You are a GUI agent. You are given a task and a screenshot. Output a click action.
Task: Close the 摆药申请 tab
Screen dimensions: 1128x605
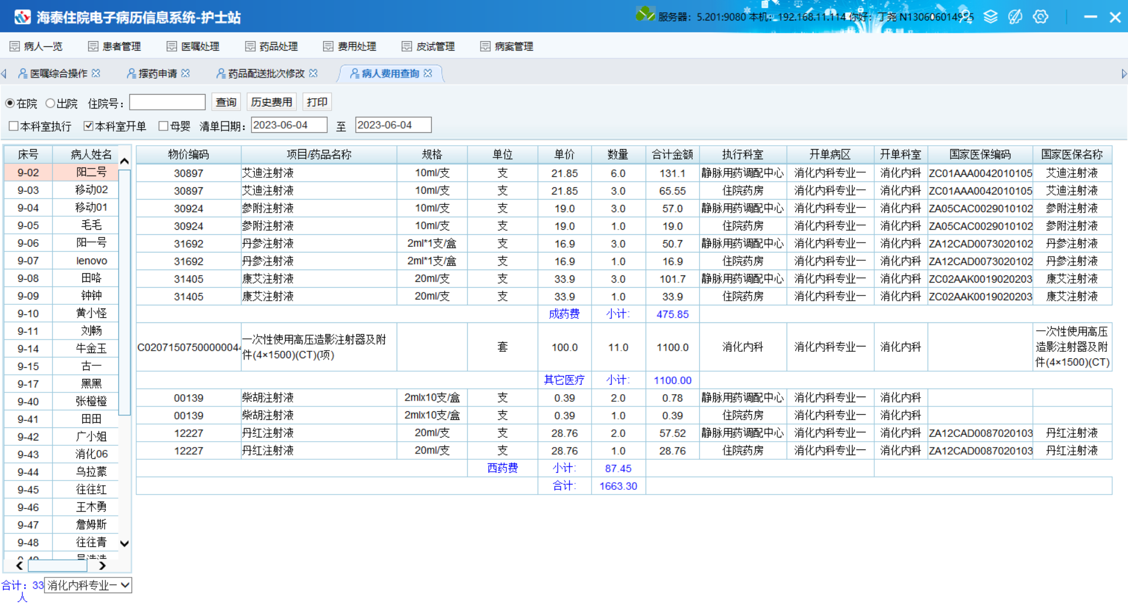pos(186,73)
